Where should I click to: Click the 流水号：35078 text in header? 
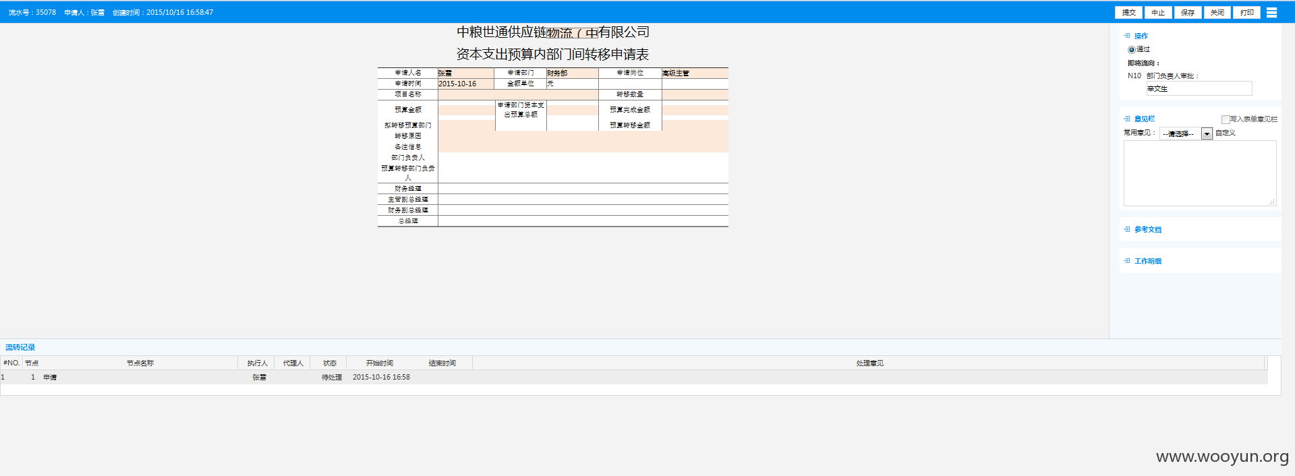(x=32, y=12)
